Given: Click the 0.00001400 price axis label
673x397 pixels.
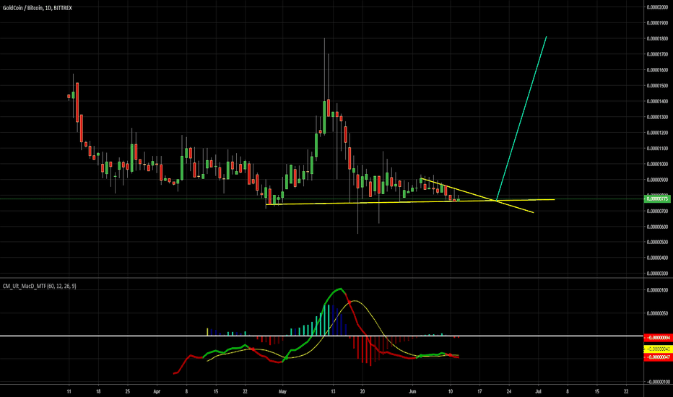Looking at the screenshot, I should tap(657, 101).
